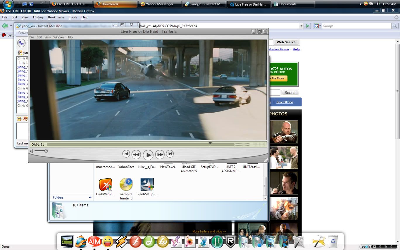Open the explosion photo thumbnail

click(284, 208)
